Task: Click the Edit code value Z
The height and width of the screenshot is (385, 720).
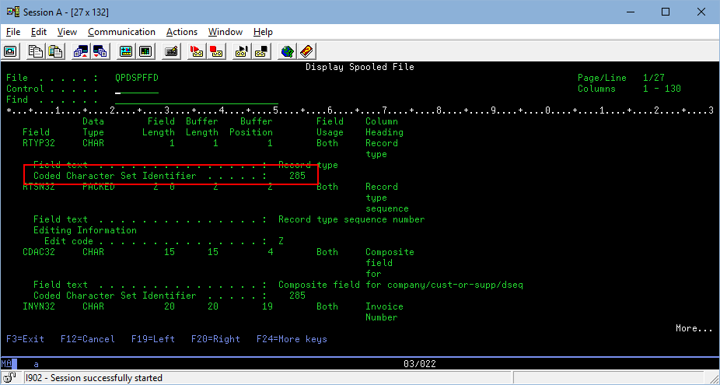Action: coord(281,241)
